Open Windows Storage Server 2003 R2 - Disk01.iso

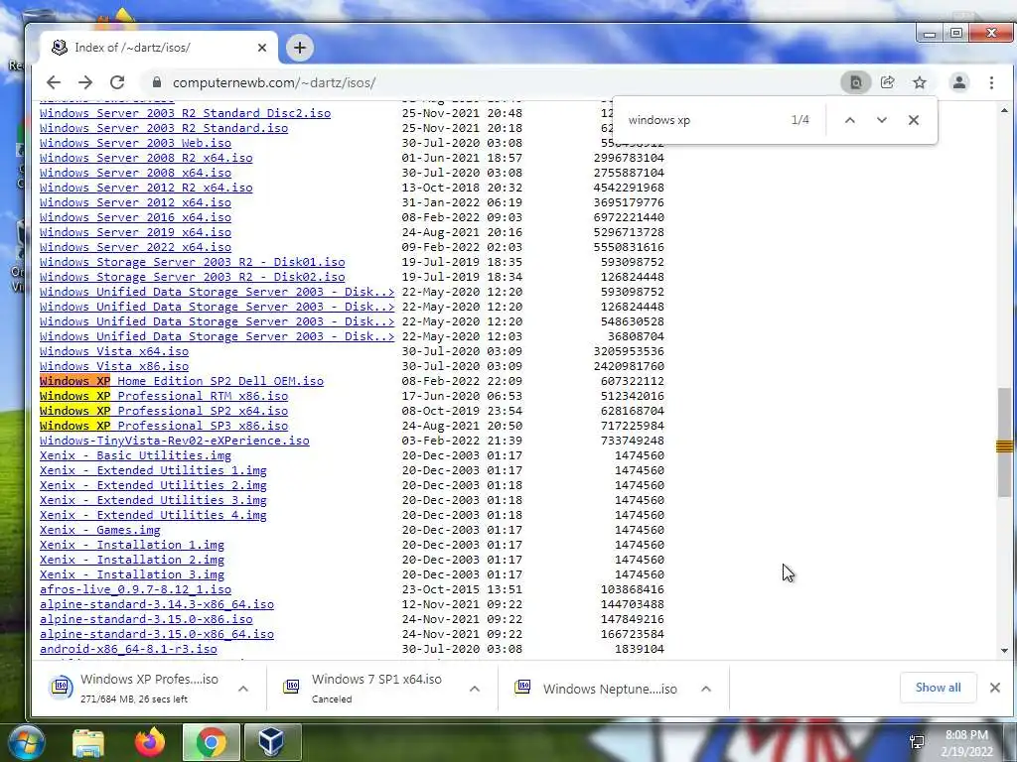[x=192, y=262]
